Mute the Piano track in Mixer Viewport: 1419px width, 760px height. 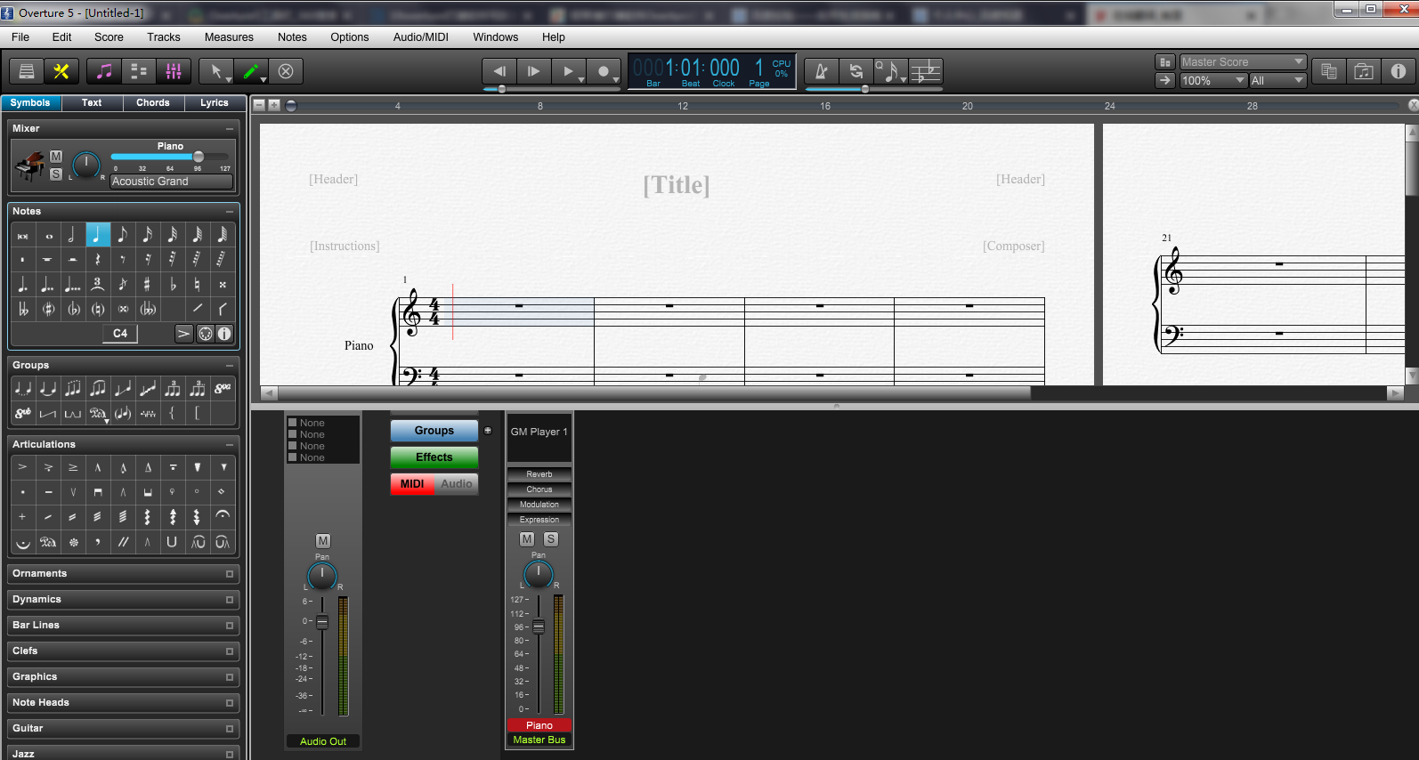[x=56, y=157]
